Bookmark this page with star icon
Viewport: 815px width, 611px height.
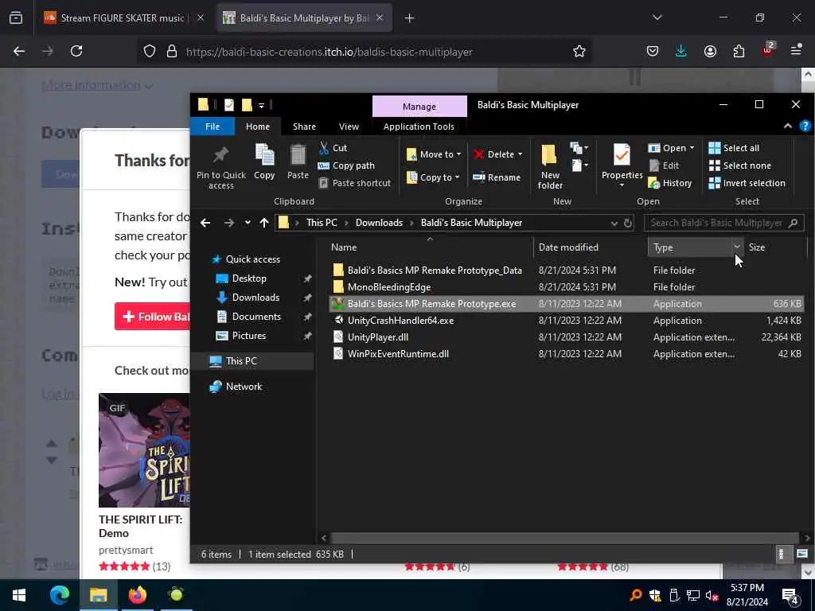[579, 51]
